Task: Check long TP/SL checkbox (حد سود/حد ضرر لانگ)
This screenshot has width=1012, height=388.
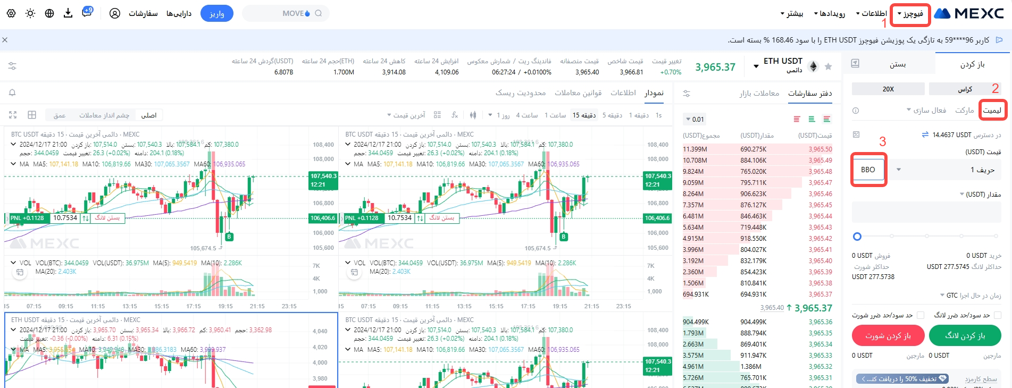Action: [998, 315]
